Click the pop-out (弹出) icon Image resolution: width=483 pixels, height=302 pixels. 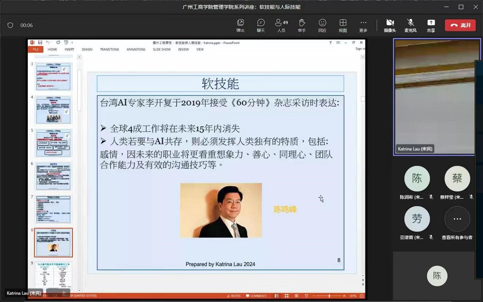(x=240, y=25)
